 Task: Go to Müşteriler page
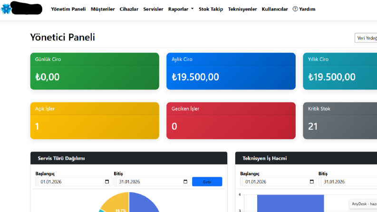pos(103,9)
